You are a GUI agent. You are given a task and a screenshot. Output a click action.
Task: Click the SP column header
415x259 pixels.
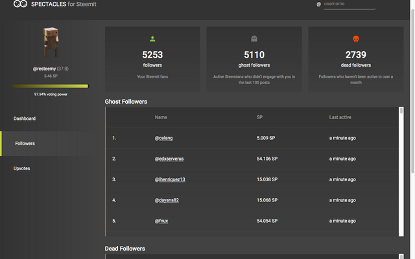[259, 117]
